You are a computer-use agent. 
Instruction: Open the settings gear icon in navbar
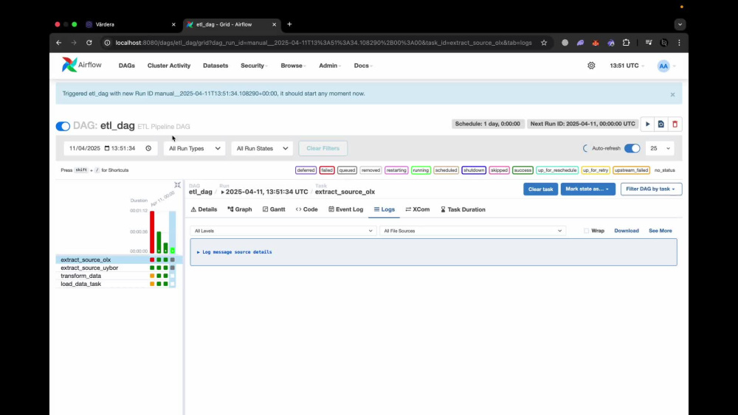[x=591, y=66]
